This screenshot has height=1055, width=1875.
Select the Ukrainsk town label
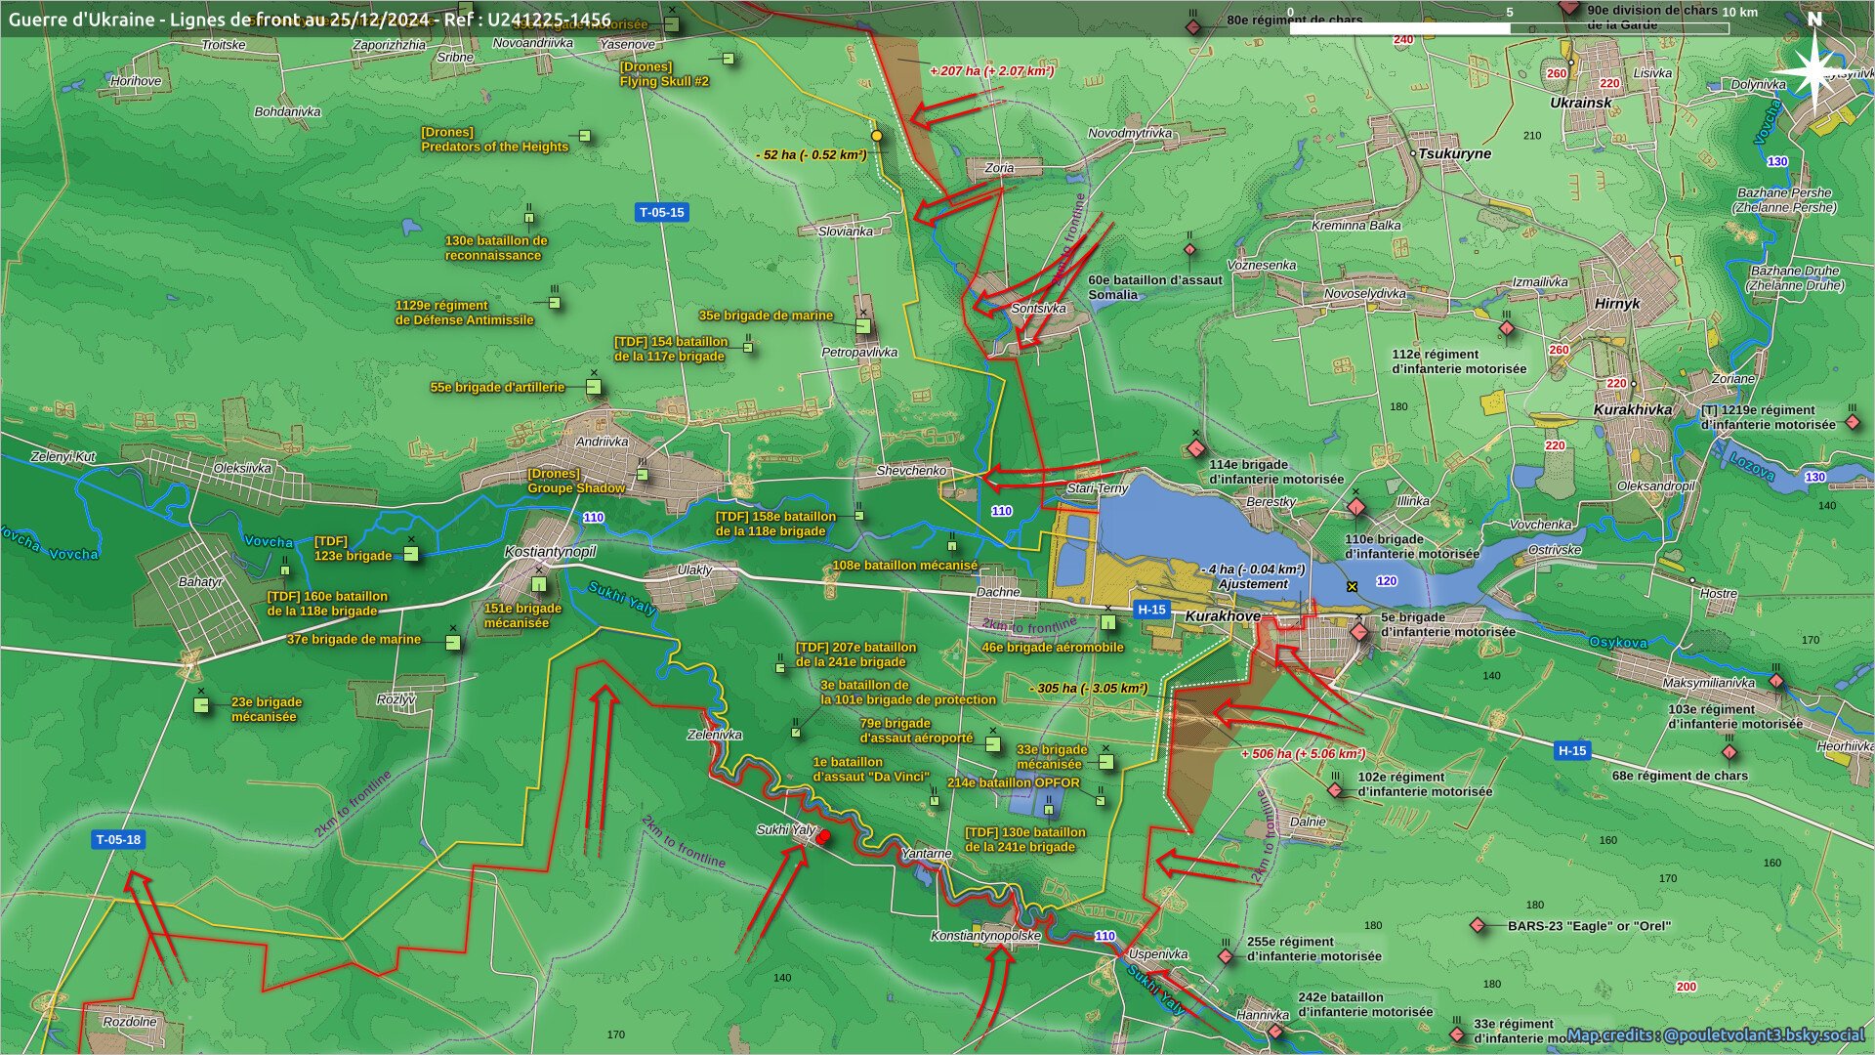click(x=1581, y=103)
